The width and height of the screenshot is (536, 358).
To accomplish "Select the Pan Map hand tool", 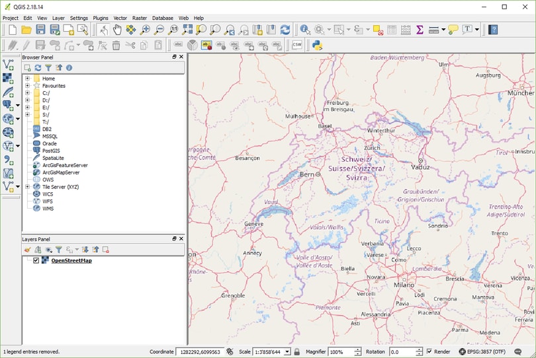I will [x=117, y=30].
